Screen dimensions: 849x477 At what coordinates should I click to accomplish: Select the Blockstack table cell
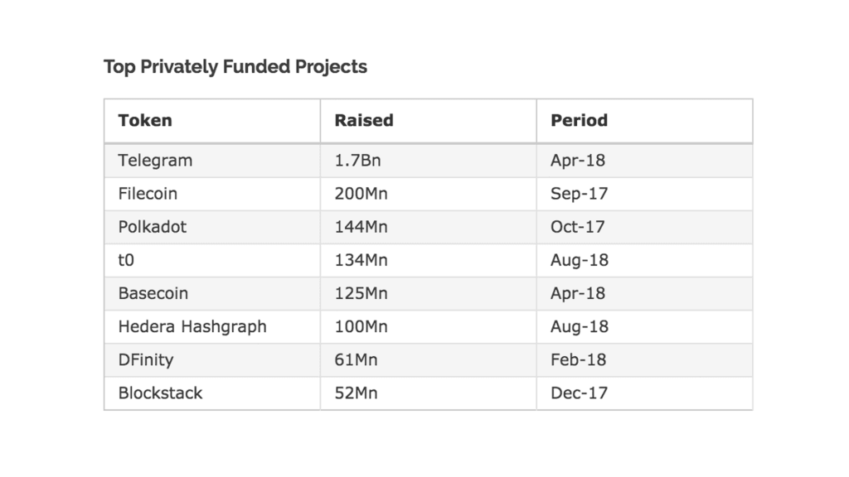click(x=160, y=393)
